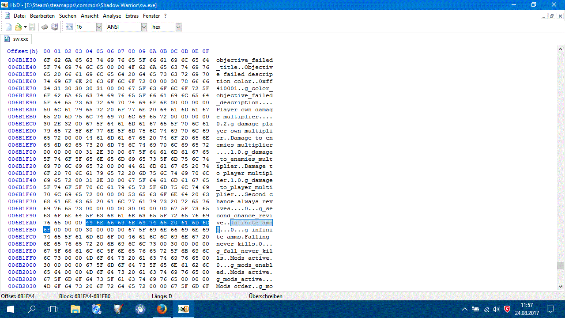The height and width of the screenshot is (318, 565).
Task: Select the sw.exe document tab
Action: pyautogui.click(x=16, y=39)
